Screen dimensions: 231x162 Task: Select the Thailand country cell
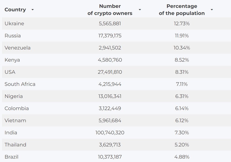pyautogui.click(x=15, y=145)
